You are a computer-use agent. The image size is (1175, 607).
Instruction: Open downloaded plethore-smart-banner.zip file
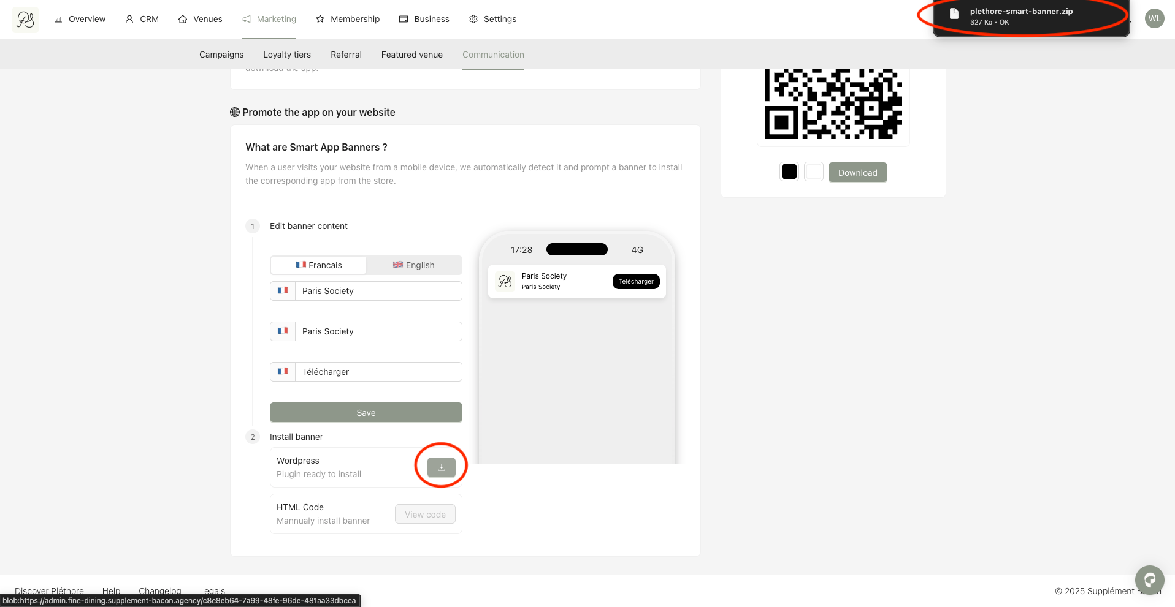[x=1031, y=17]
